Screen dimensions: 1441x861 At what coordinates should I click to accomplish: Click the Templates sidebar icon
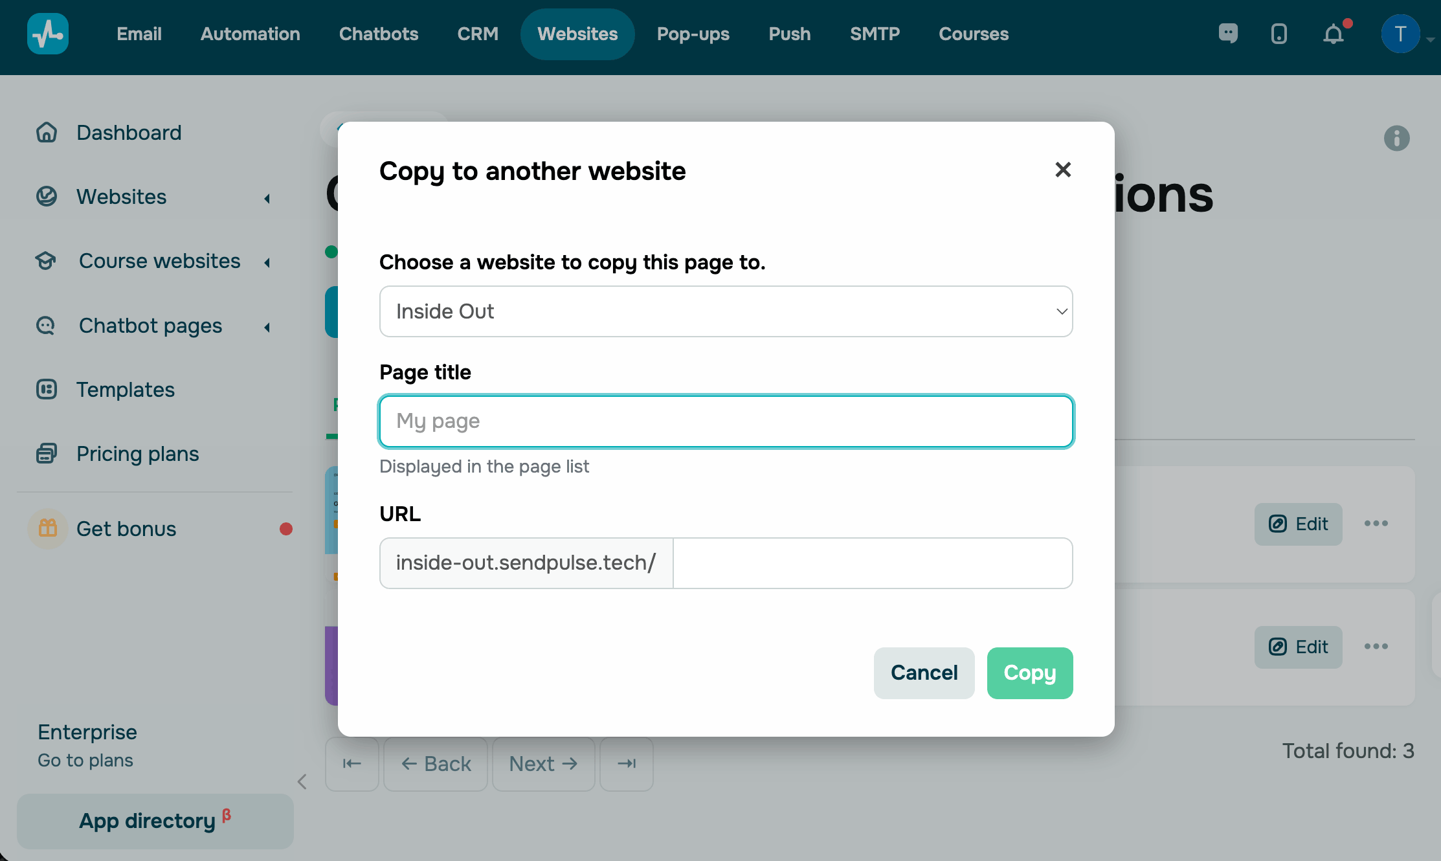(47, 390)
